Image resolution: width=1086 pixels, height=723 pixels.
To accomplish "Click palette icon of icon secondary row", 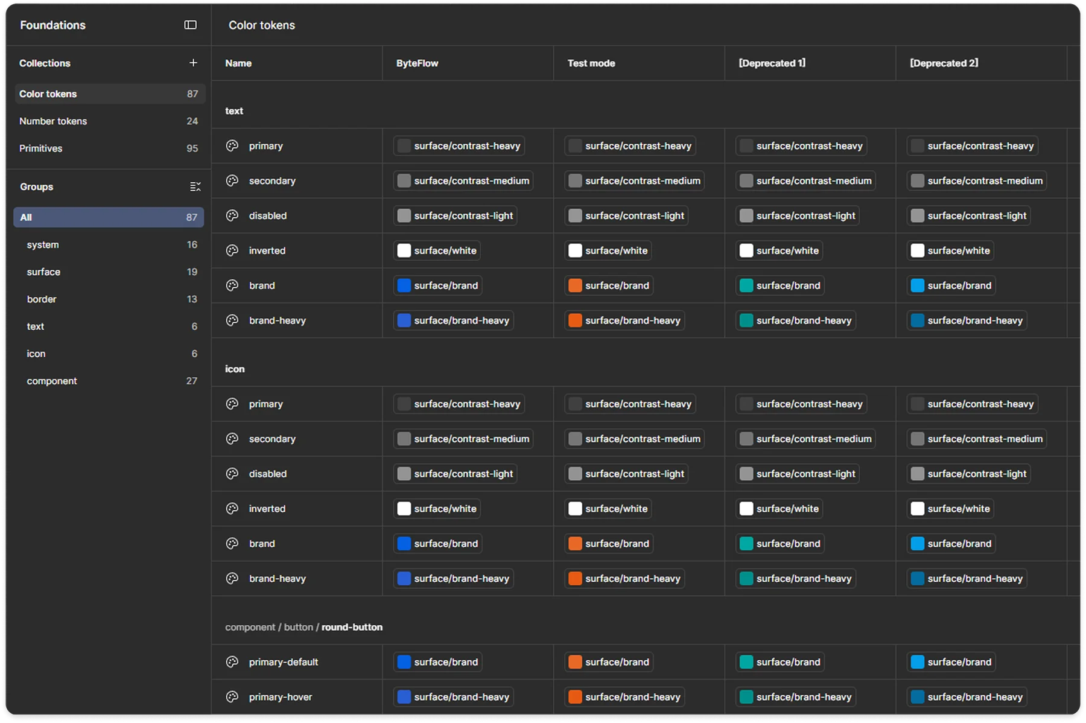I will [232, 439].
